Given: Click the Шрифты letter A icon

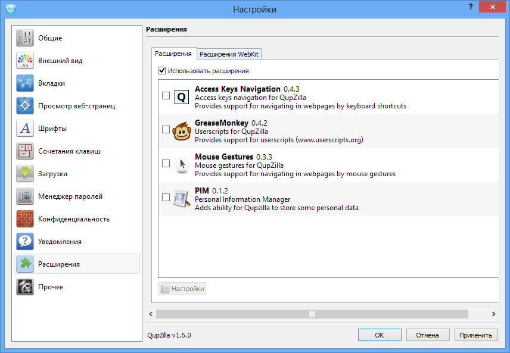Looking at the screenshot, I should tap(24, 129).
